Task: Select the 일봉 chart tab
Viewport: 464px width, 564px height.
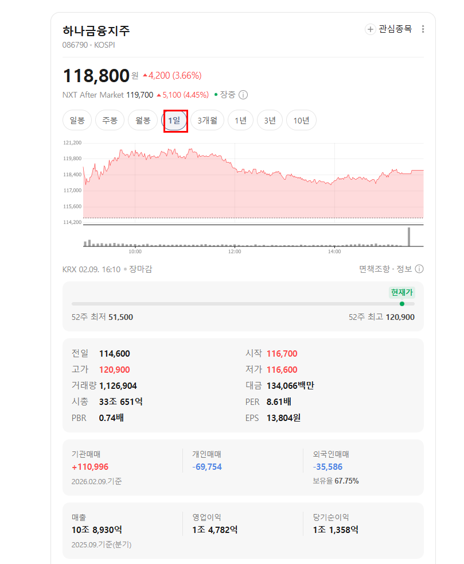Action: 77,120
